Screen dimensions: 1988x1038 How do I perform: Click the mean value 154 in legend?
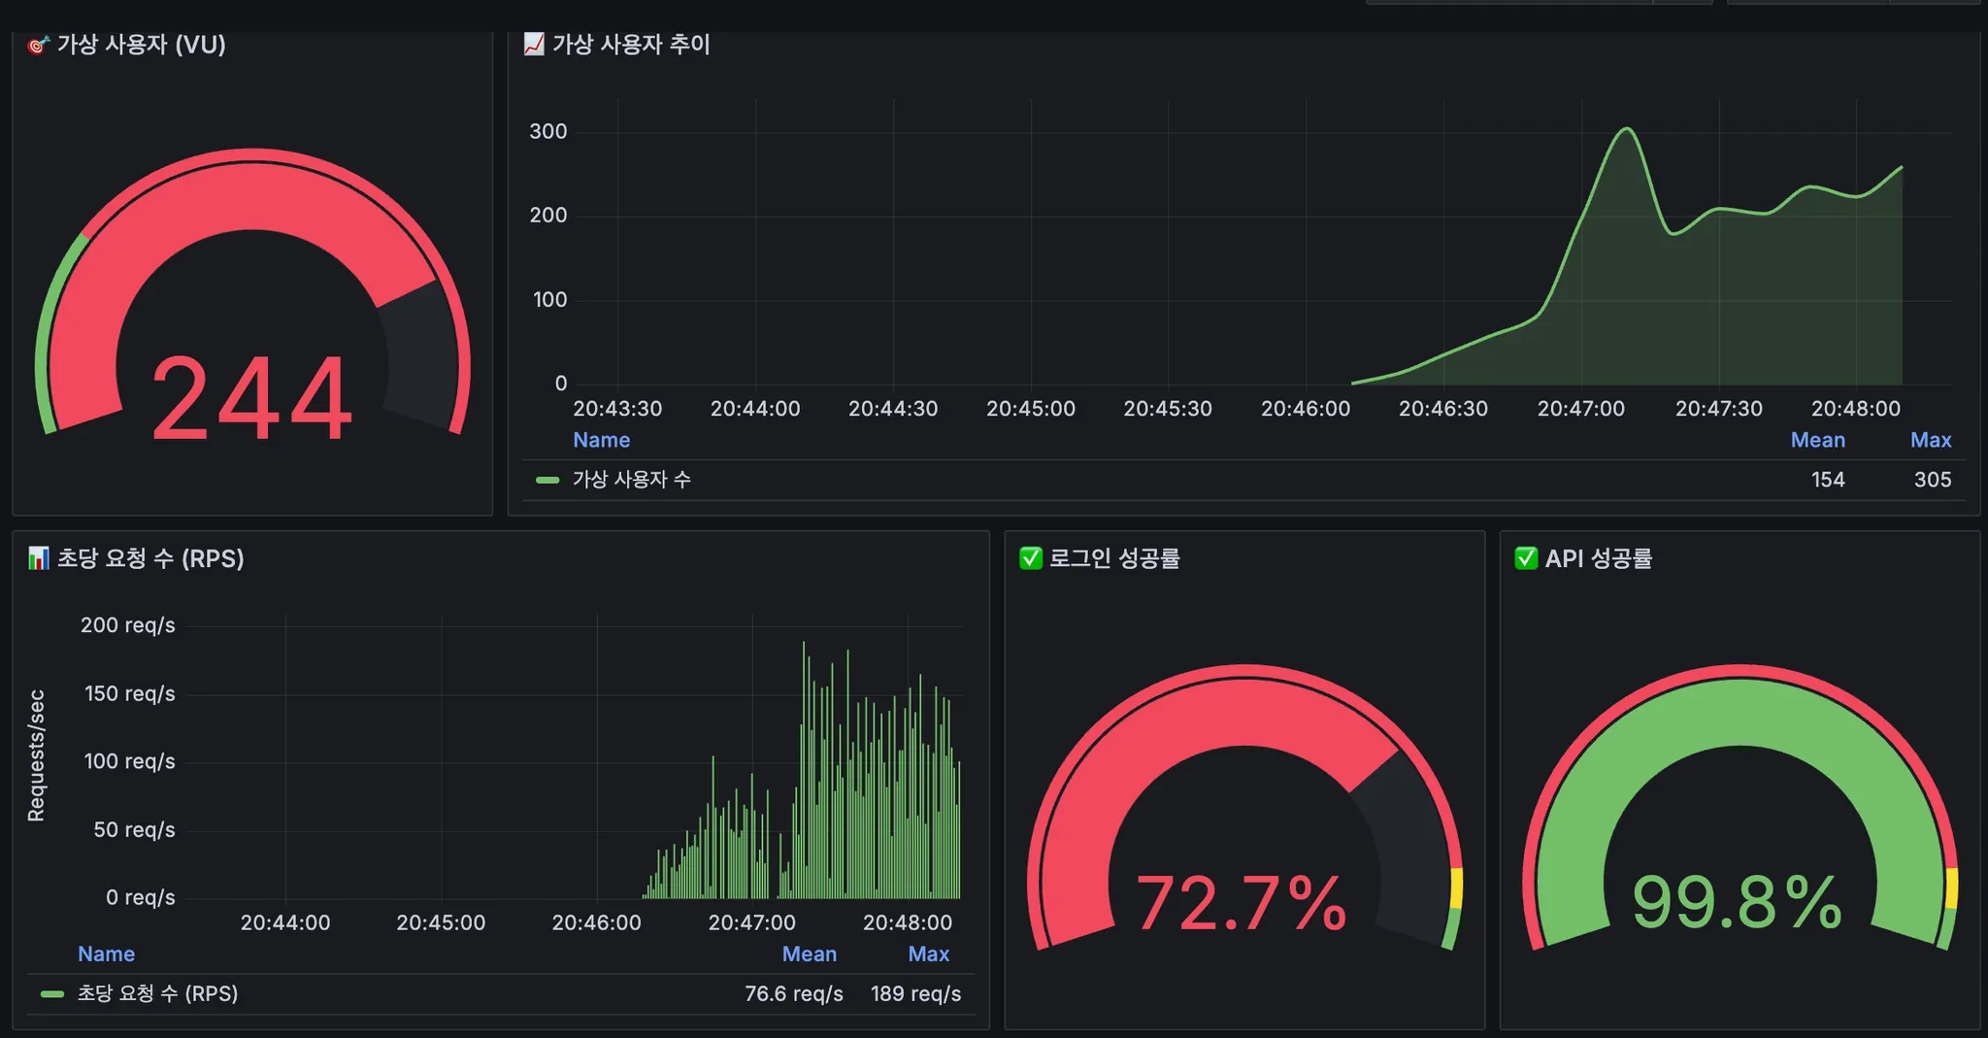pos(1828,480)
